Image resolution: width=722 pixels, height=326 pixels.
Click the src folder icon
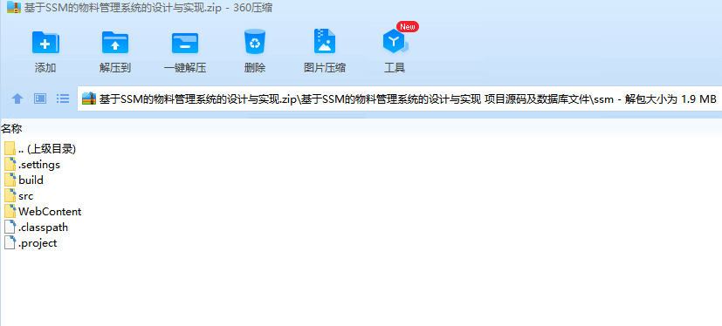point(10,195)
